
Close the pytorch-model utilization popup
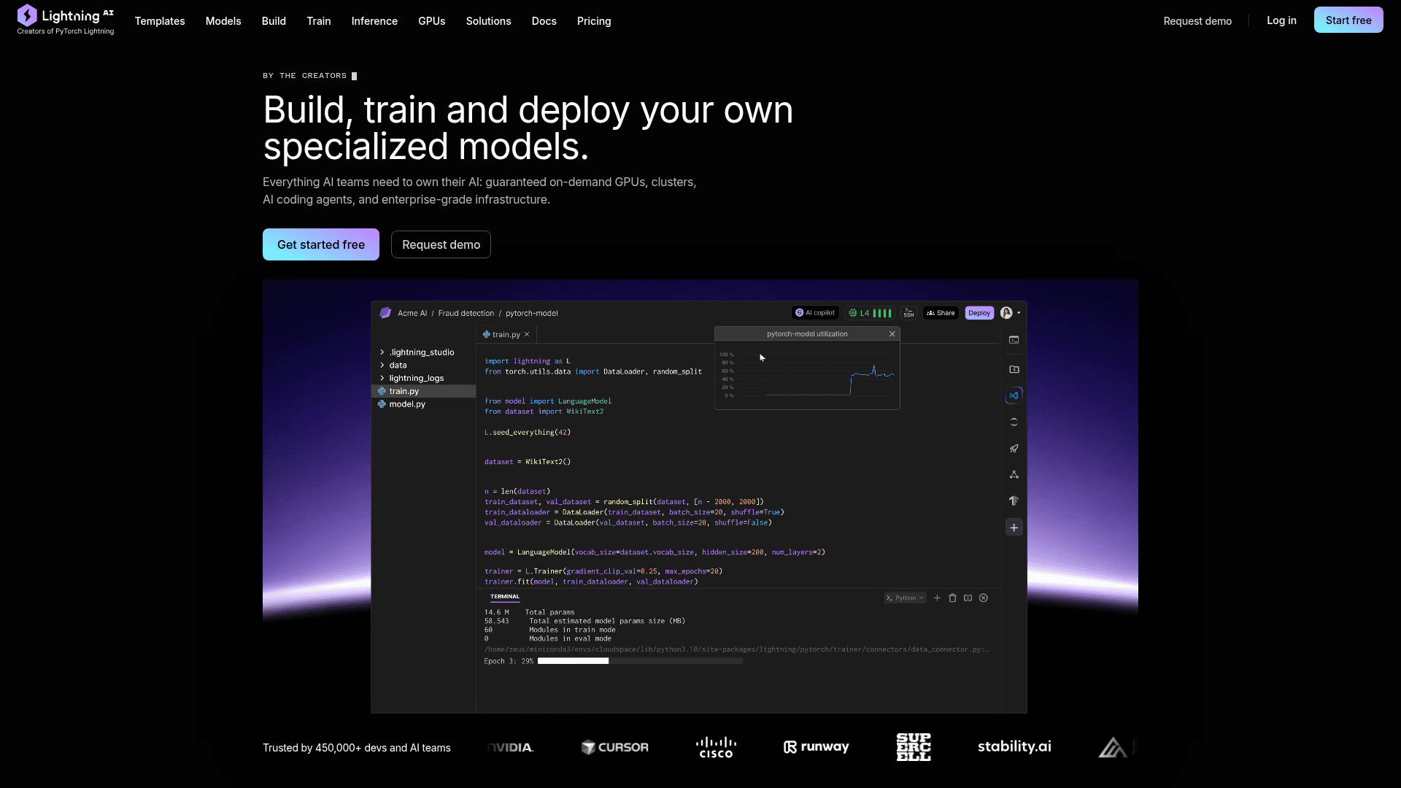(892, 334)
